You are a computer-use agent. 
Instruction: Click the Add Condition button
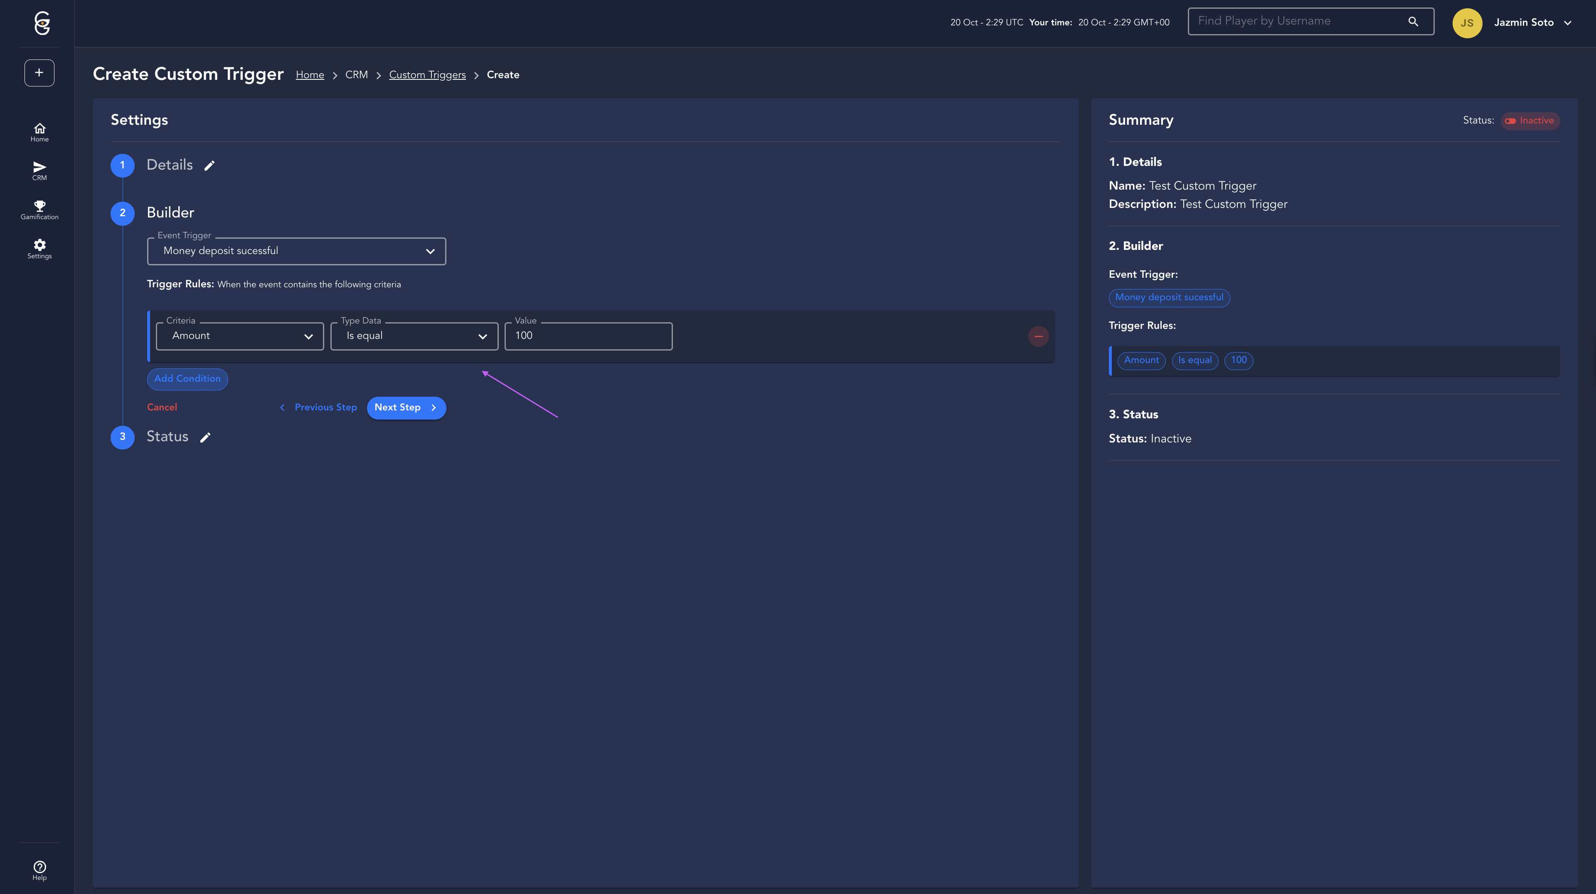click(x=187, y=379)
